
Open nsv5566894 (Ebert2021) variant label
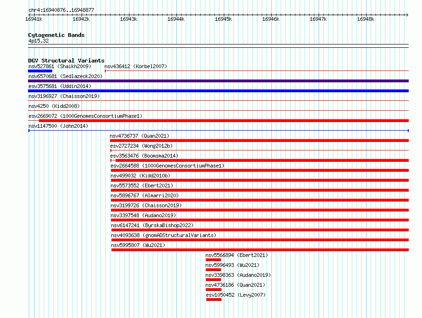(x=237, y=255)
